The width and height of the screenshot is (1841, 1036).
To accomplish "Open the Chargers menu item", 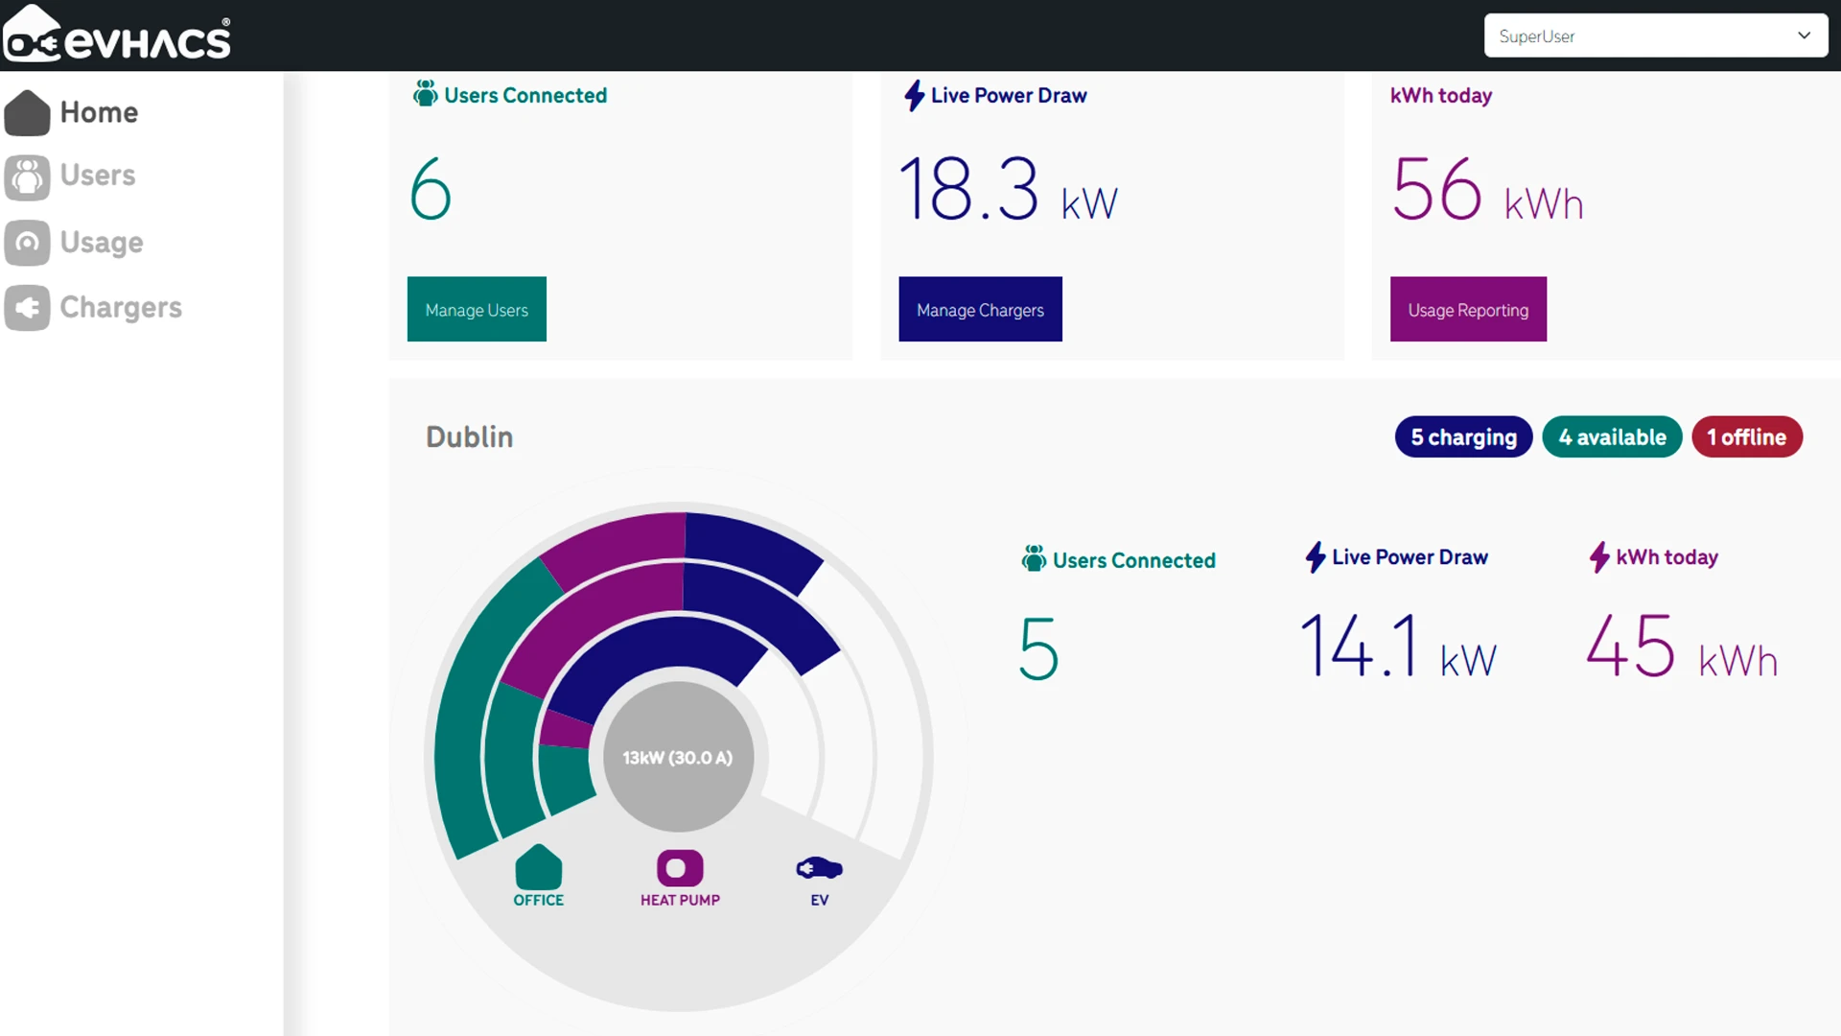I will tap(121, 308).
